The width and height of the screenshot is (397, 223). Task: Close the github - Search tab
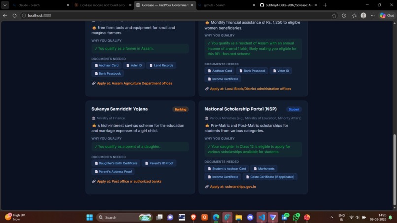click(x=254, y=5)
